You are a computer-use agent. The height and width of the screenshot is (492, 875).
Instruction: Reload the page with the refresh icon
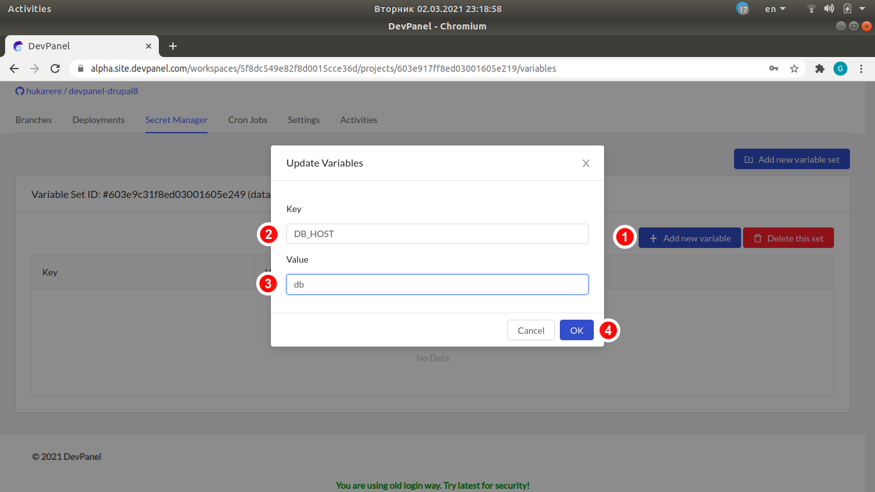click(x=55, y=68)
